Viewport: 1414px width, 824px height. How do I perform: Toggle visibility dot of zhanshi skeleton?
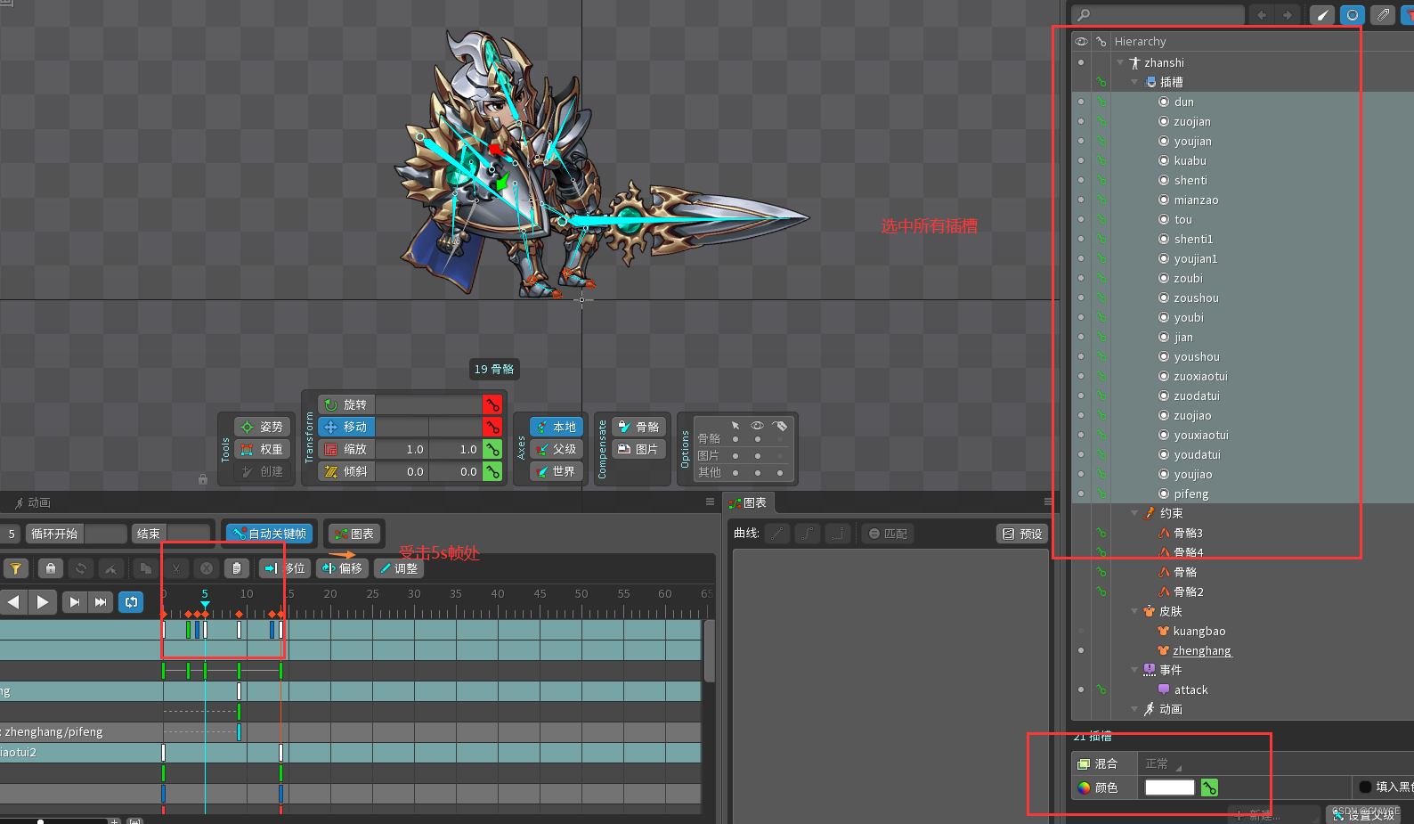[1081, 62]
